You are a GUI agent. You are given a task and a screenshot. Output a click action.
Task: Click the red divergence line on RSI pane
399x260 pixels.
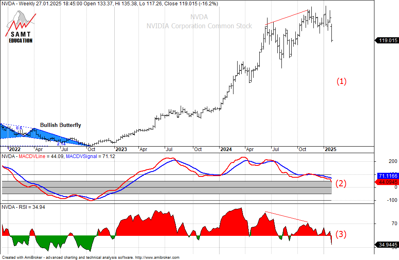coord(286,217)
